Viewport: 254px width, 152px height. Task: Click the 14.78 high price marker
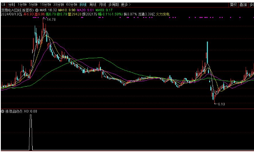(51, 20)
